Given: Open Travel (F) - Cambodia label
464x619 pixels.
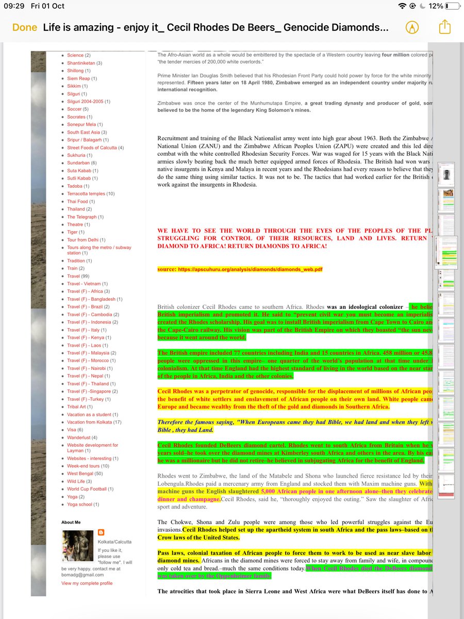Looking at the screenshot, I should (90, 315).
